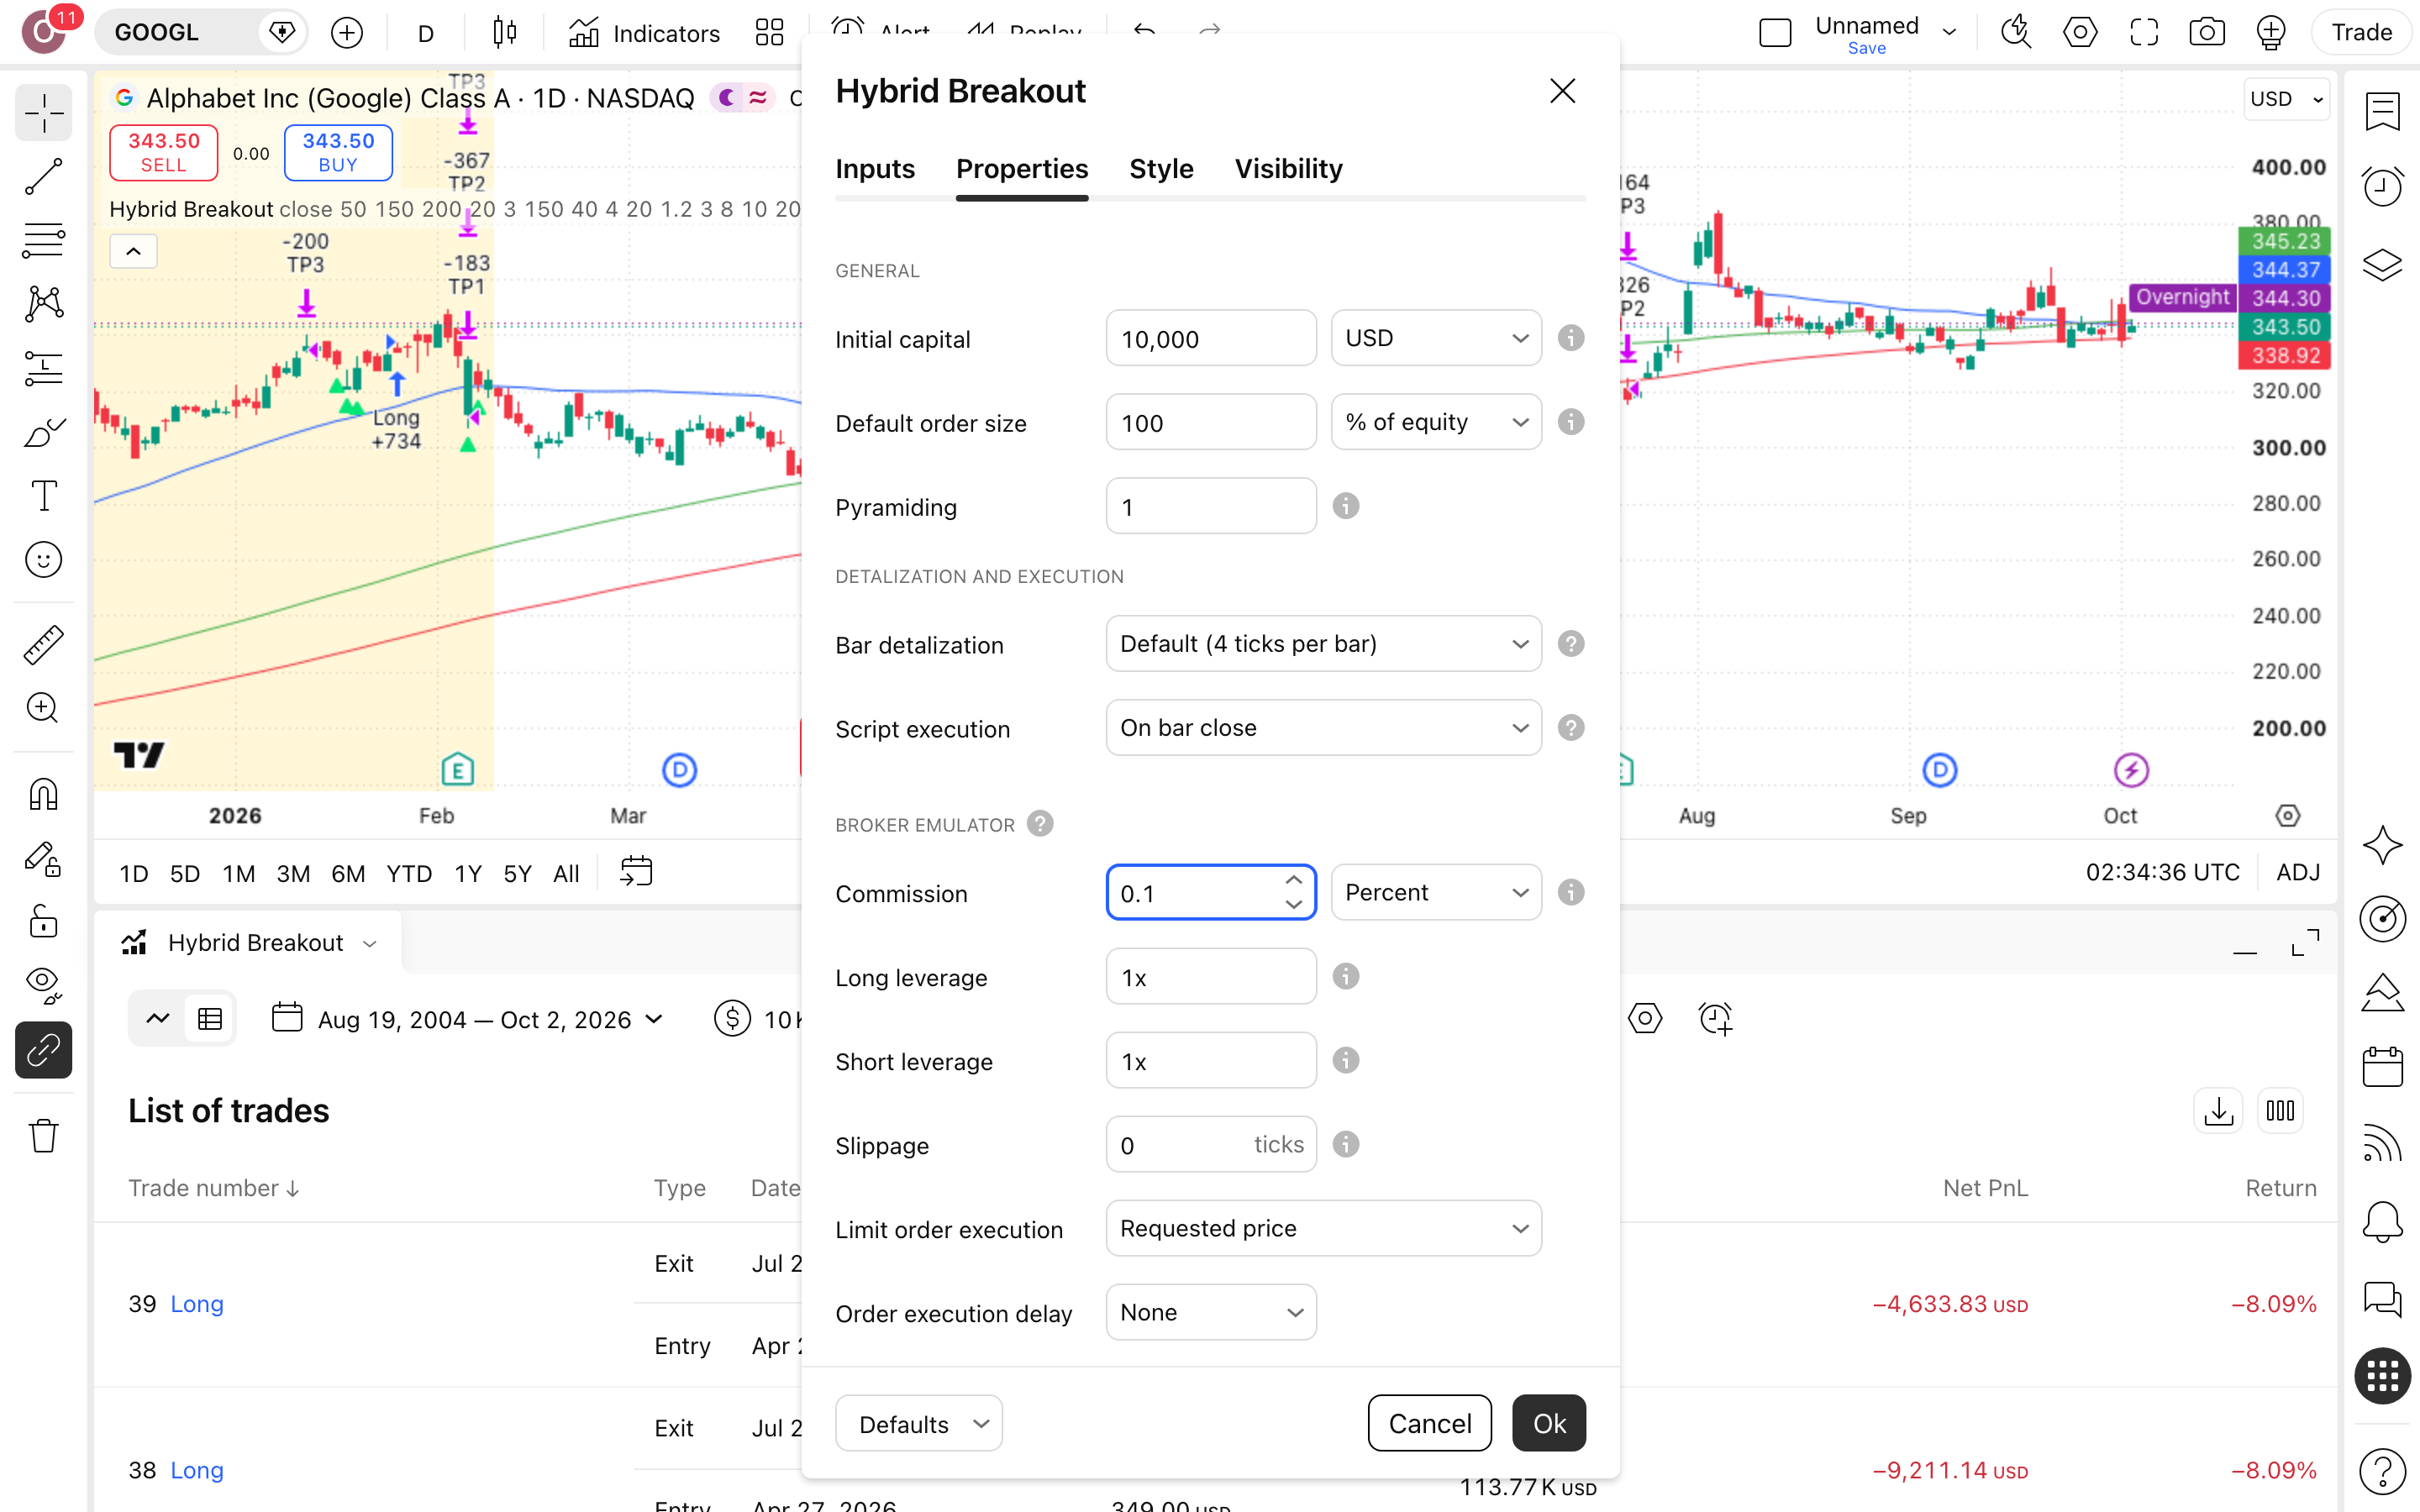Select the 1Y time range
Viewport: 2420px width, 1512px height.
(468, 873)
